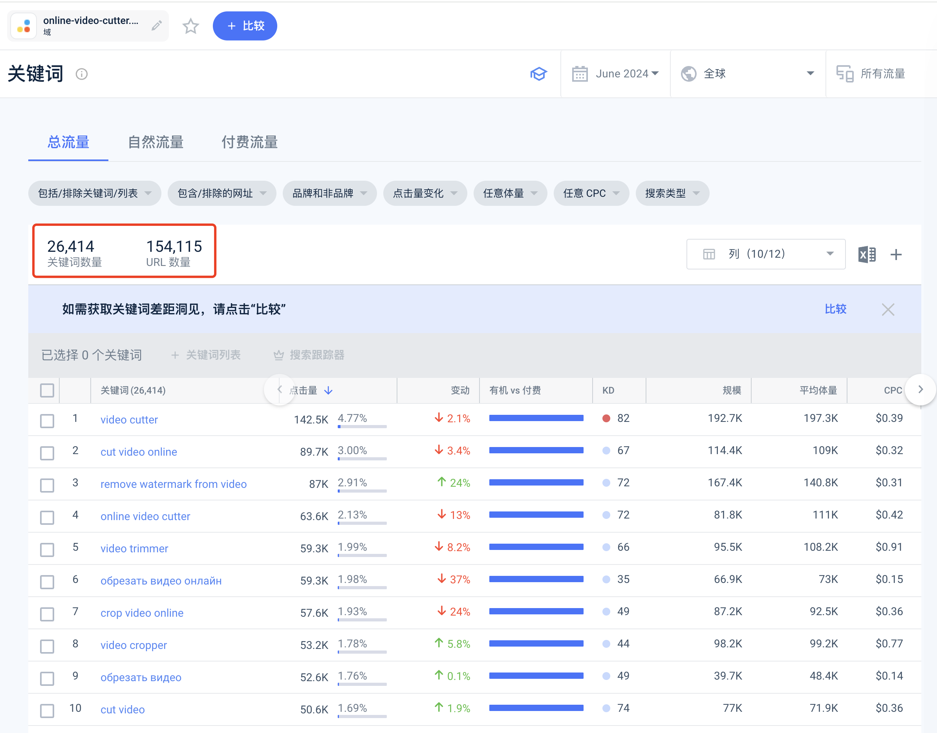Select checkbox for remove watermark from video

47,485
